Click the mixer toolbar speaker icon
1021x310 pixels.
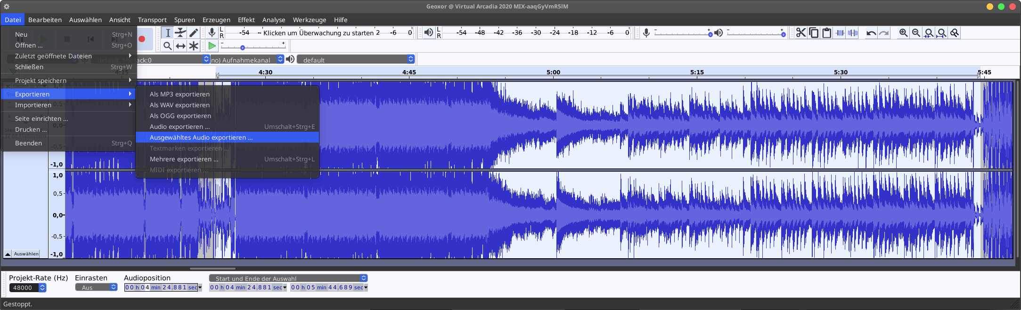719,32
